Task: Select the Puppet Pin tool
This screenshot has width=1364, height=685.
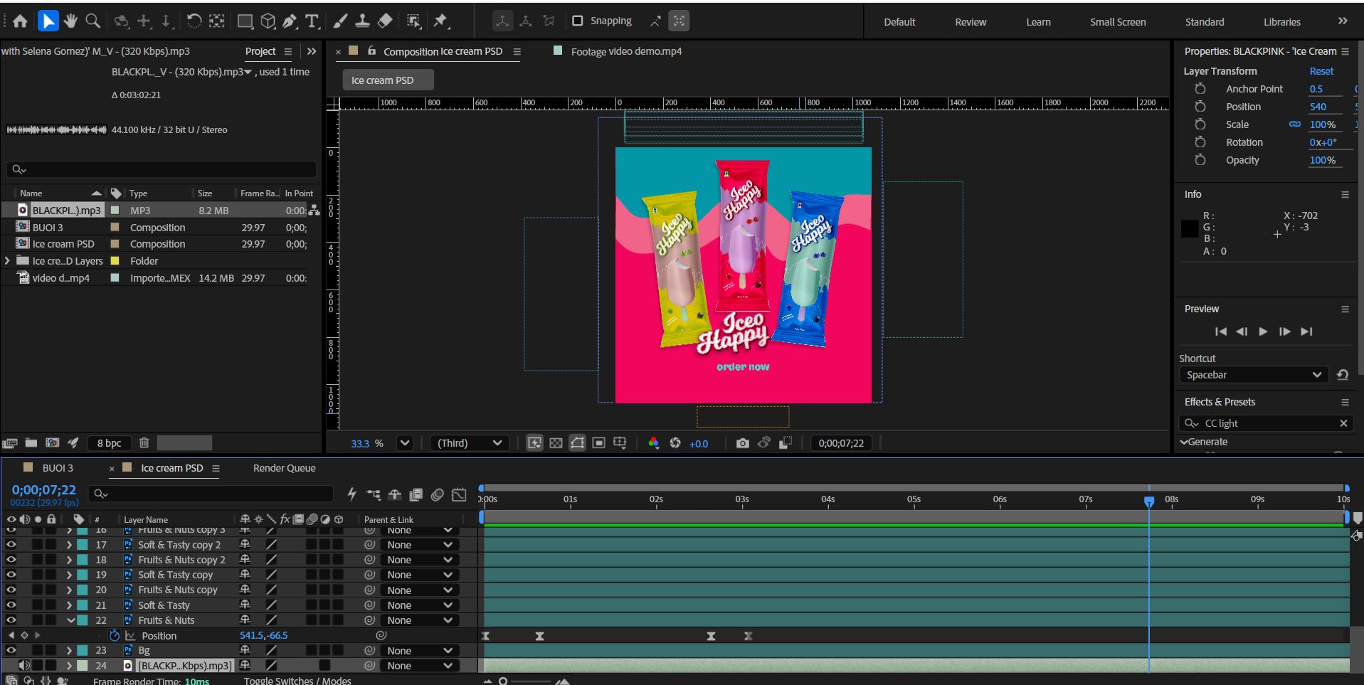Action: point(441,21)
